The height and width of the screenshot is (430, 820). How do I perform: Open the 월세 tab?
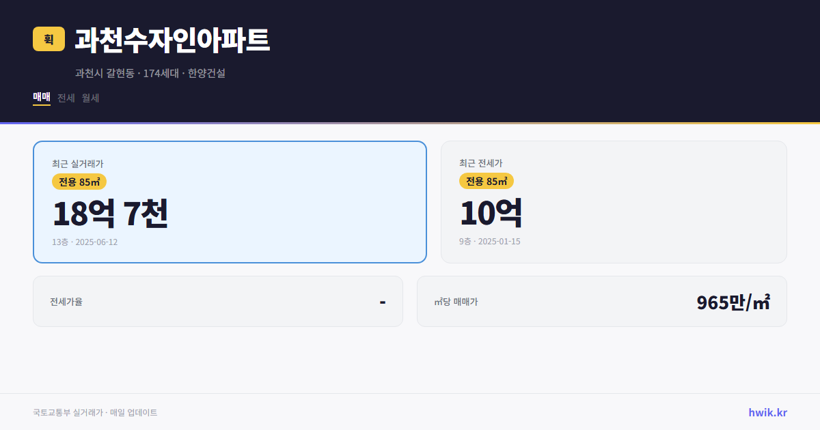click(x=90, y=98)
